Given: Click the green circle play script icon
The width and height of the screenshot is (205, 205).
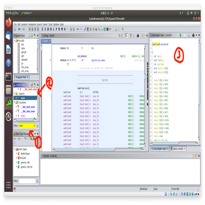Looking at the screenshot, I should point(105,29).
